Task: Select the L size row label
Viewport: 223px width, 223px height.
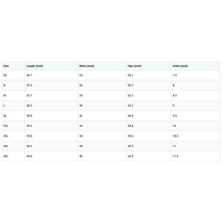Action: pyautogui.click(x=4, y=106)
